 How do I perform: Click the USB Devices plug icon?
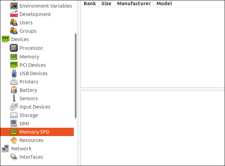14,73
